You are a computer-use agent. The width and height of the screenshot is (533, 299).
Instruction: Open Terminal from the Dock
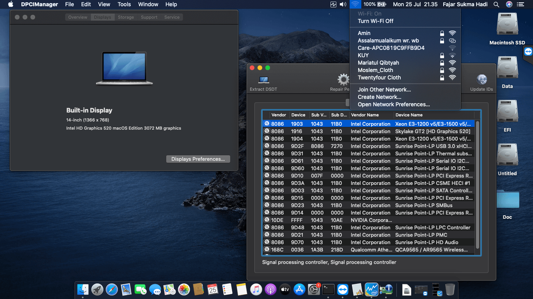pos(328,289)
